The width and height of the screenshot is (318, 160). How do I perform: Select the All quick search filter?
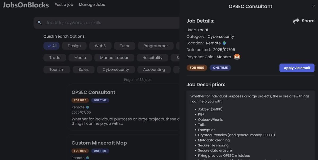pyautogui.click(x=51, y=46)
